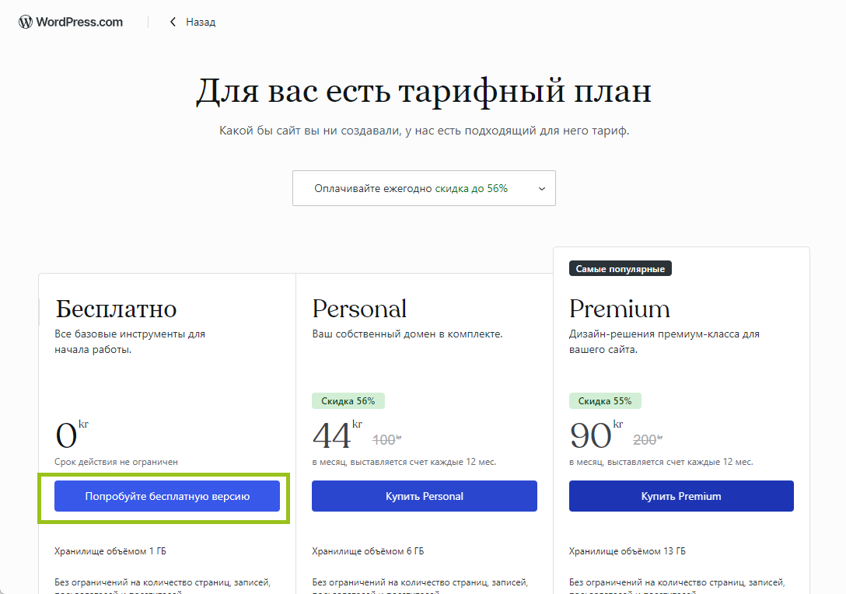846x594 pixels.
Task: Click Попробуйте бесплатную версию button
Action: pos(167,496)
